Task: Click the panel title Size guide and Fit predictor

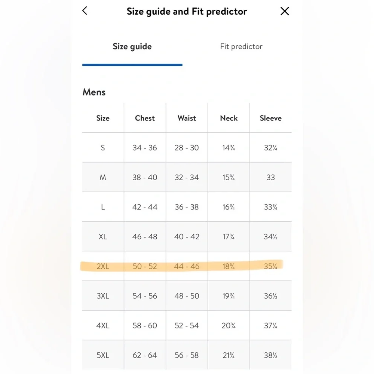Action: (187, 12)
